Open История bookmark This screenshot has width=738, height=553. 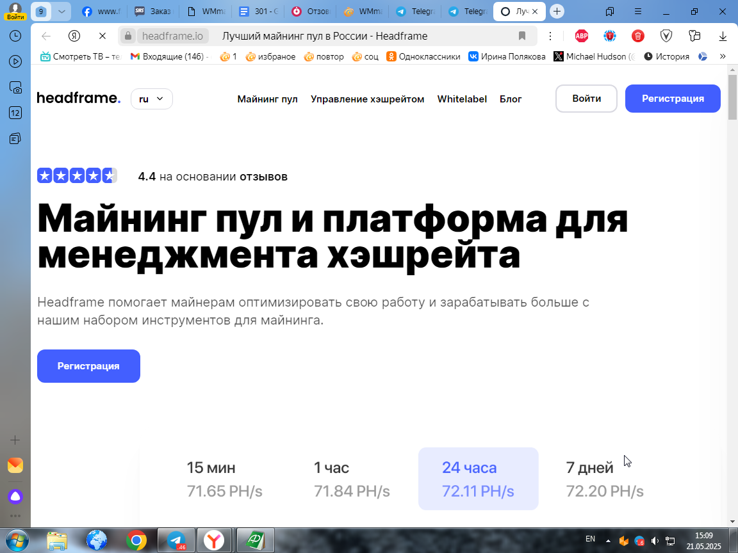click(666, 56)
